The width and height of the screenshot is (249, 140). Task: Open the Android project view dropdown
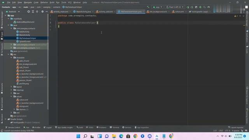pos(13,12)
